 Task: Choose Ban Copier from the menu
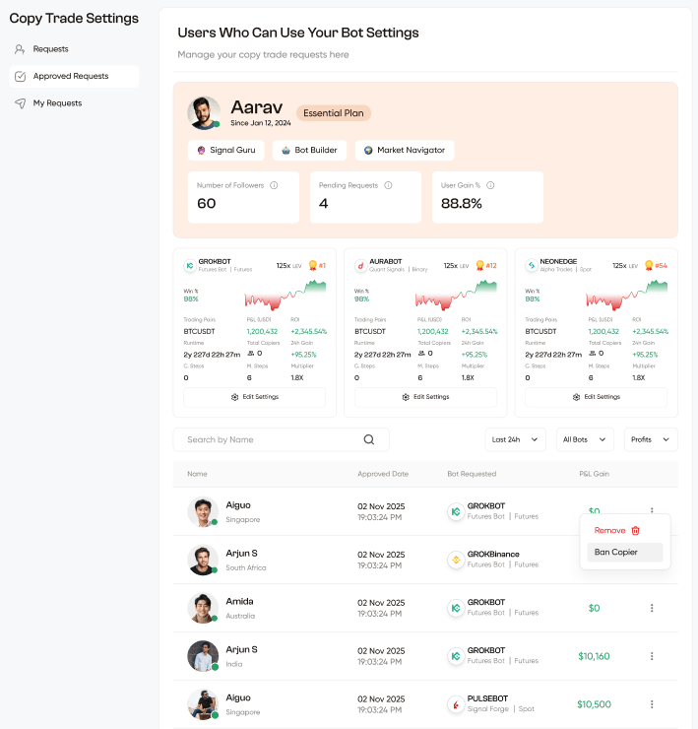point(625,553)
